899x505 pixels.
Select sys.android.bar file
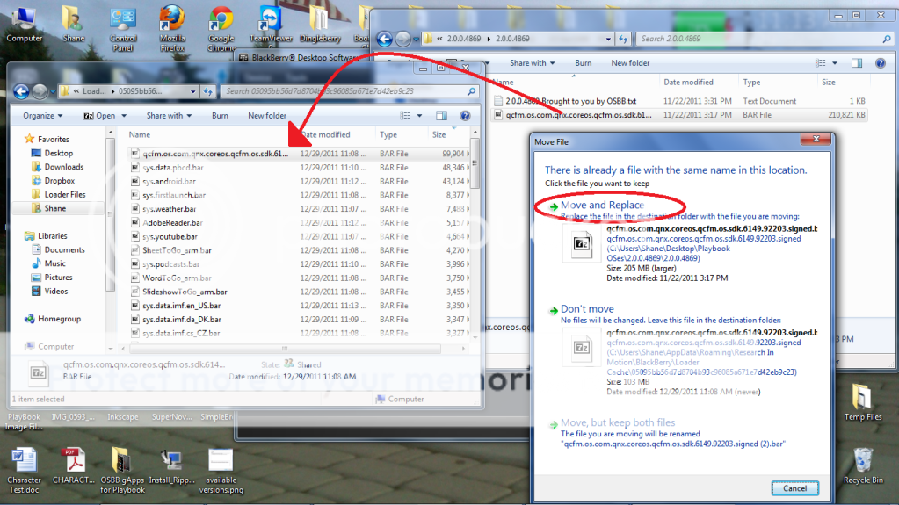click(x=169, y=181)
